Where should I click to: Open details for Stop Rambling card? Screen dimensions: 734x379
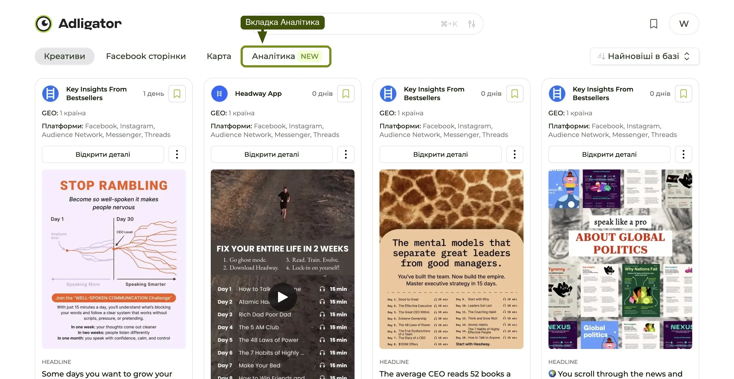pos(103,154)
